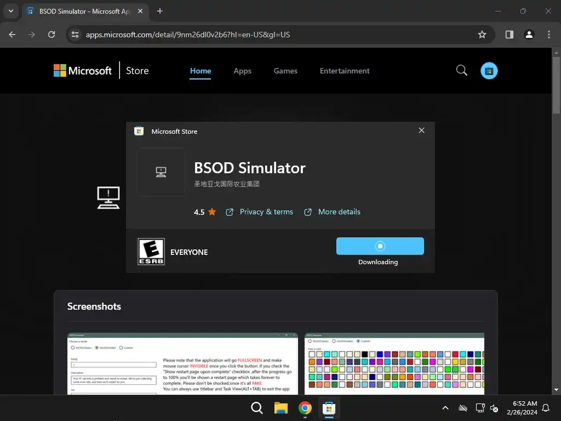This screenshot has height=421, width=561.
Task: Go forward in browser history
Action: tap(32, 35)
